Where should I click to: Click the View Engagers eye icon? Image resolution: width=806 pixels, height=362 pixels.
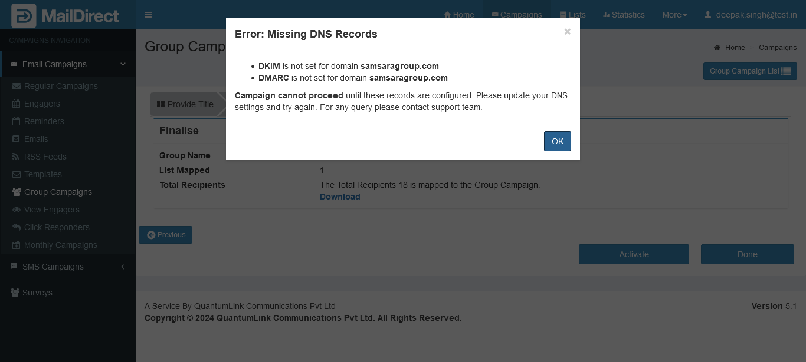(16, 210)
